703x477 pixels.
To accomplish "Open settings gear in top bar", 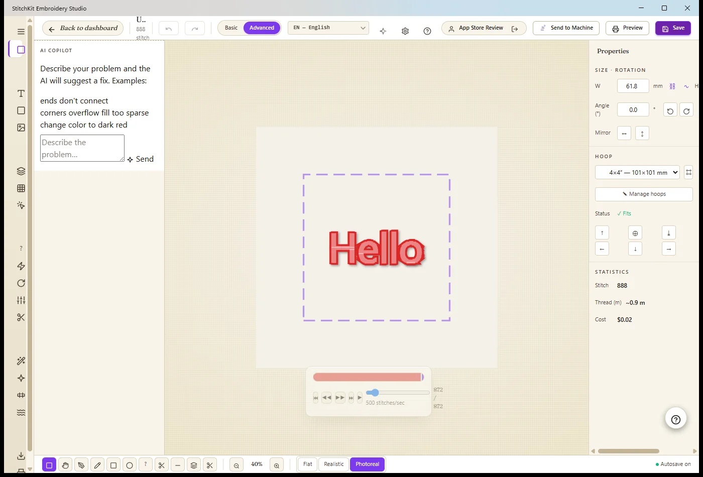I will tap(405, 31).
